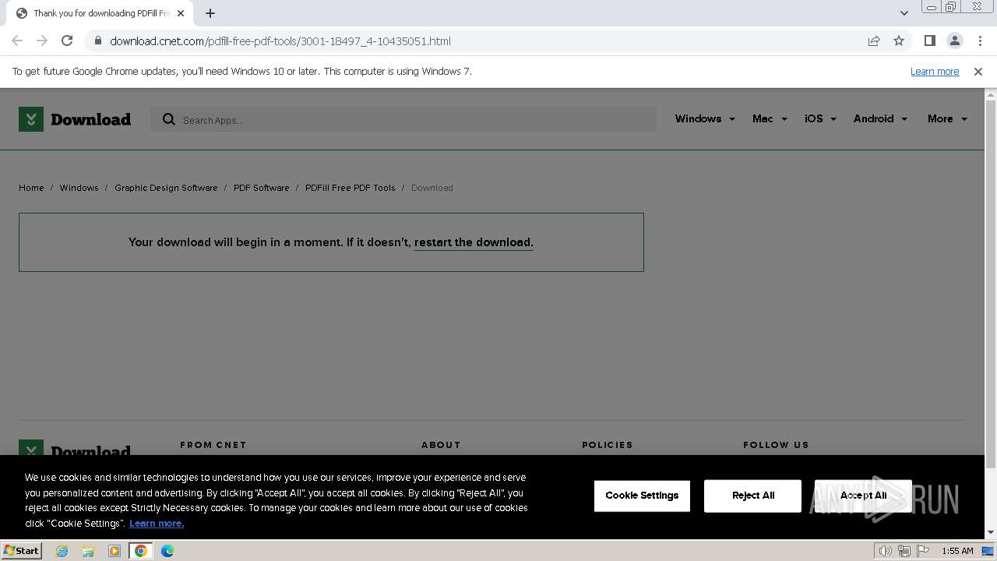
Task: Open the Action Center flag icon
Action: (x=923, y=551)
